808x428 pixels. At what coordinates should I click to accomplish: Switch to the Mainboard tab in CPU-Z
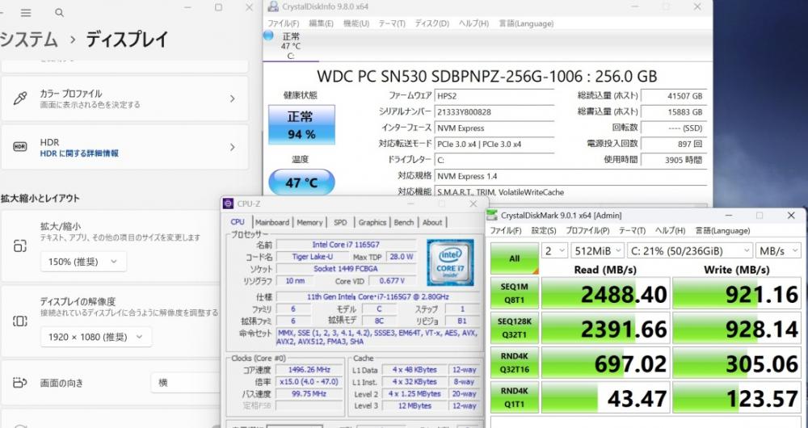point(272,223)
